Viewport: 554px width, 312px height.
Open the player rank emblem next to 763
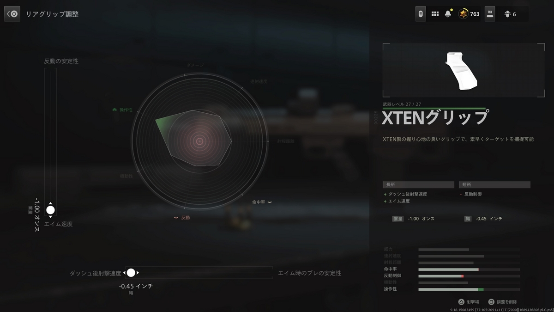[463, 14]
